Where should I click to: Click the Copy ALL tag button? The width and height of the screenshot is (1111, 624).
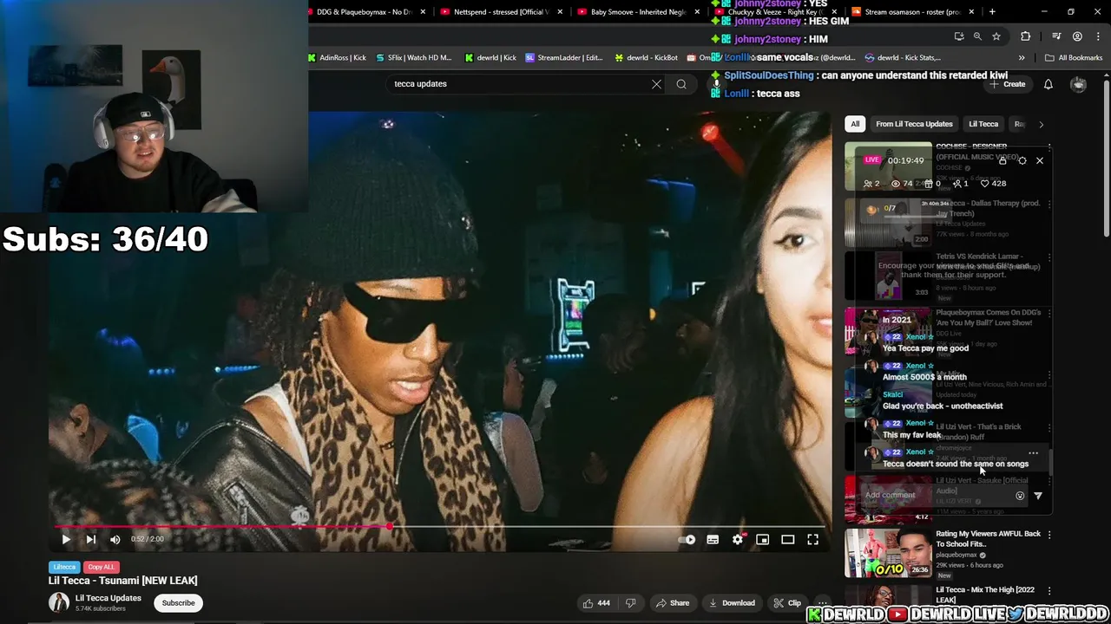tap(102, 567)
